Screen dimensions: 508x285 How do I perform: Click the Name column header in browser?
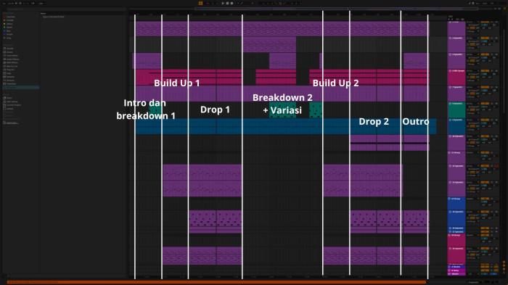(43, 14)
